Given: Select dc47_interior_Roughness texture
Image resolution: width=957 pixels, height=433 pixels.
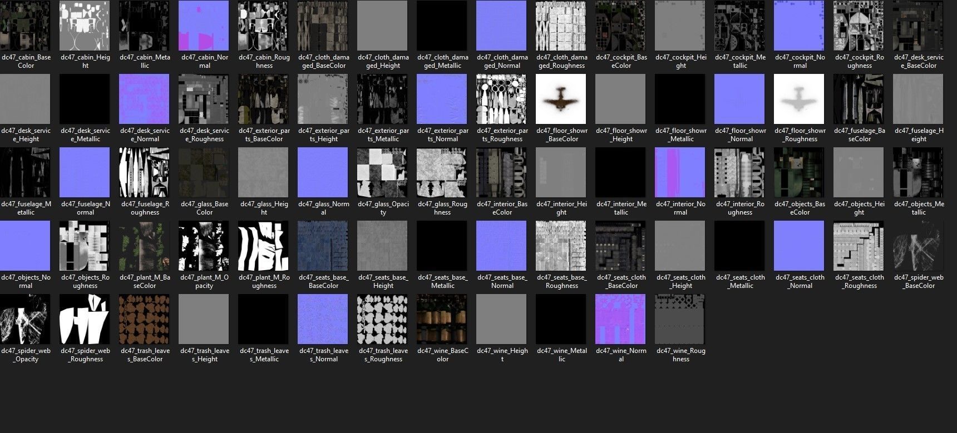Looking at the screenshot, I should point(740,172).
